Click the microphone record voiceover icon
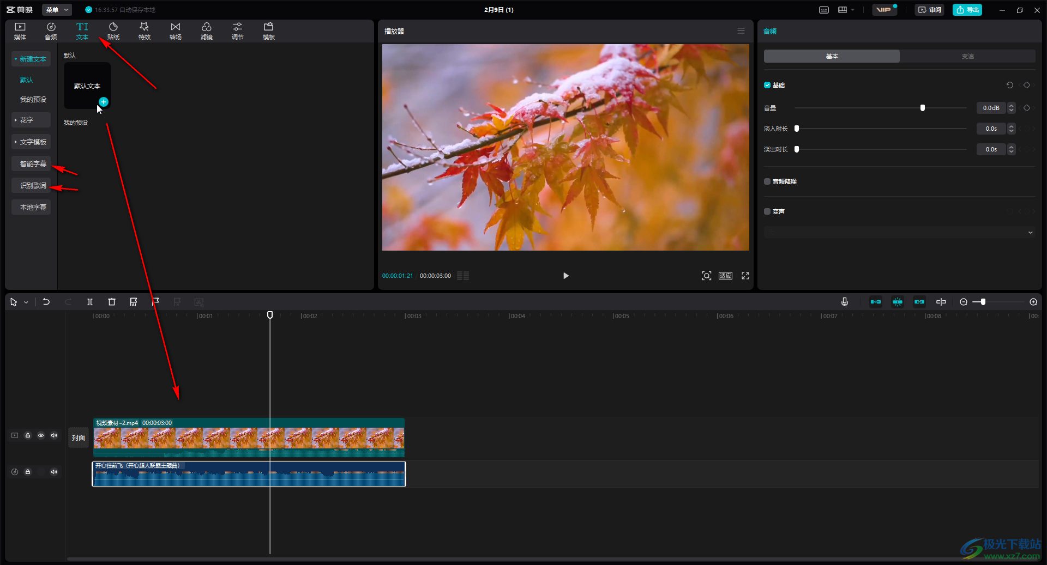 pos(845,302)
